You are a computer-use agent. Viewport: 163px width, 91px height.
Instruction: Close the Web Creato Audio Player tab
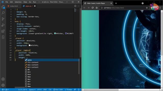111,3
